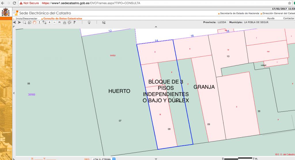Click the browser address bar URL
The width and height of the screenshot is (295, 160).
(x=91, y=3)
